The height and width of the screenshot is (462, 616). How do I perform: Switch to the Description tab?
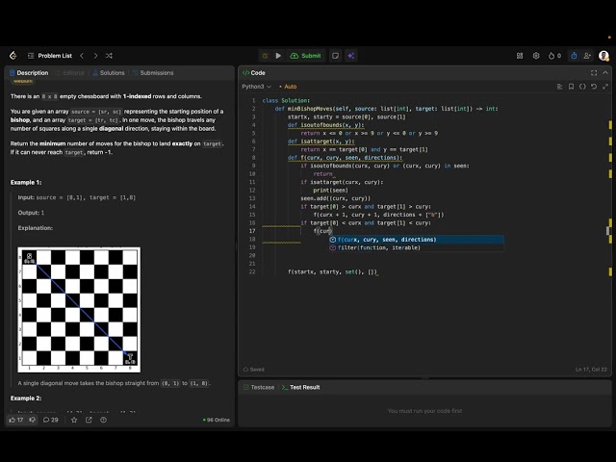tap(29, 73)
